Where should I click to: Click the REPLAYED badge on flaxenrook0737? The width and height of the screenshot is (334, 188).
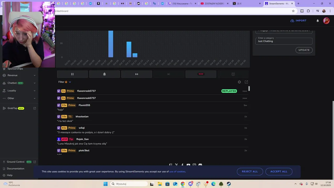point(229,91)
